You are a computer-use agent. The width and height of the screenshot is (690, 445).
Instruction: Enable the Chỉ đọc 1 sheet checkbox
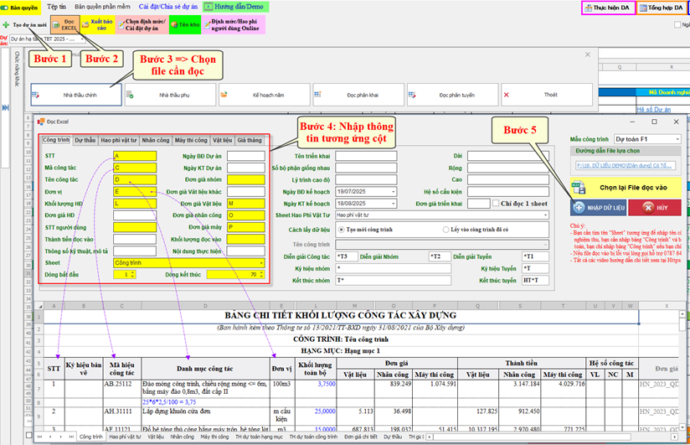tap(496, 203)
